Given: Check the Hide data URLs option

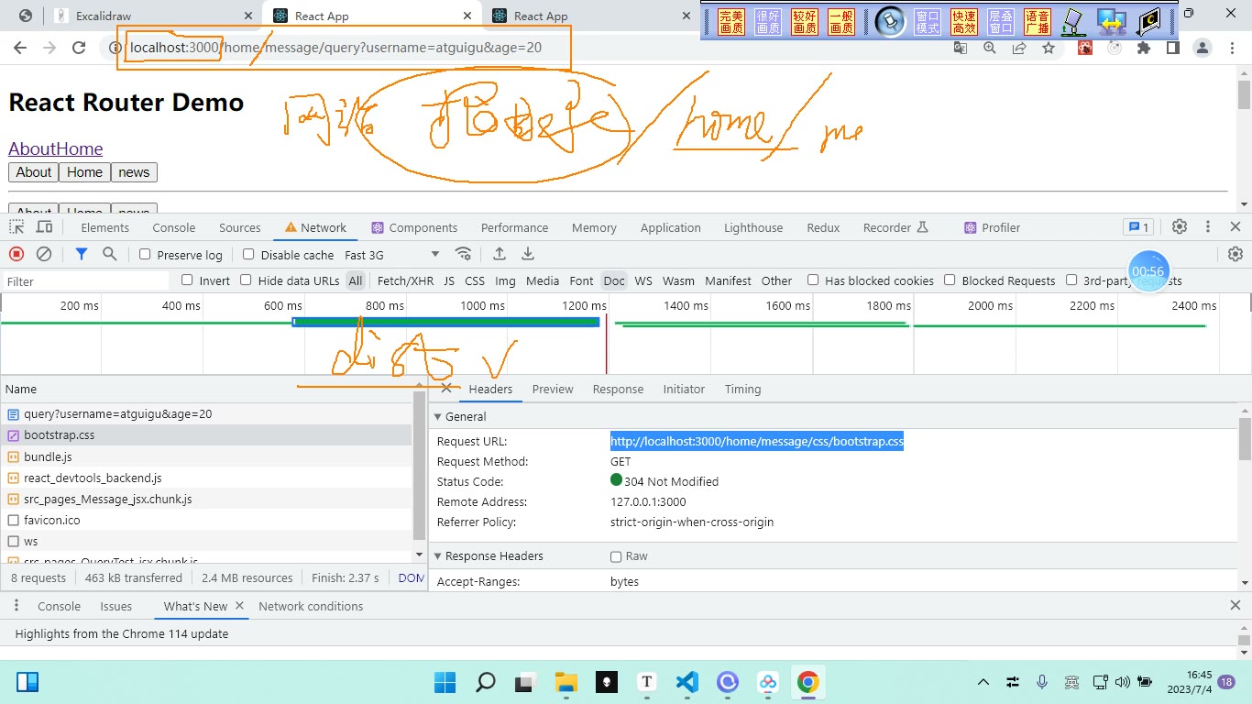Looking at the screenshot, I should (246, 280).
